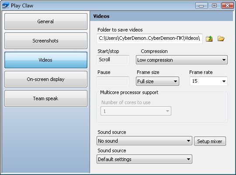Image resolution: width=236 pixels, height=175 pixels.
Task: Open the Number of cores dropdown
Action: (x=136, y=111)
